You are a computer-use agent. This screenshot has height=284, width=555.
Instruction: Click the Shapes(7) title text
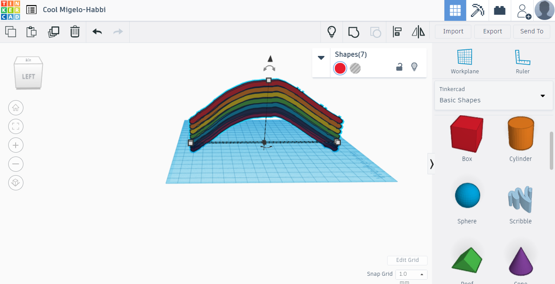pos(351,54)
